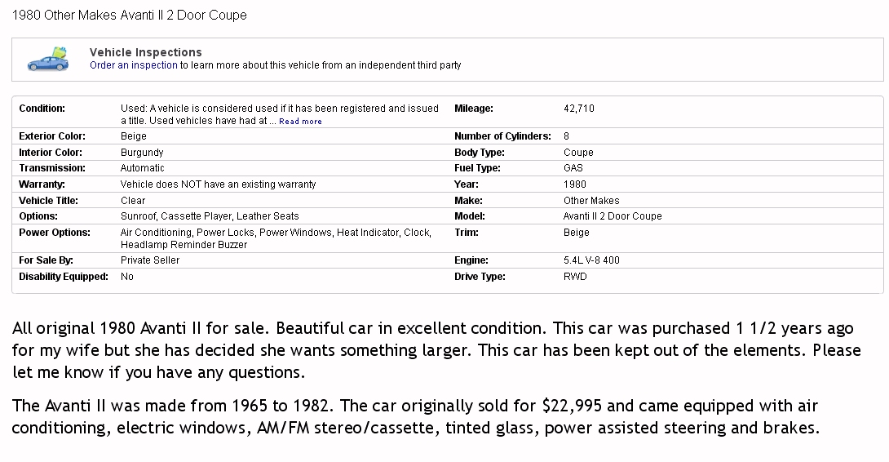Click the "Sunroof, Cassette Player, Leather Seats" options text
This screenshot has height=462, width=889.
(x=210, y=216)
